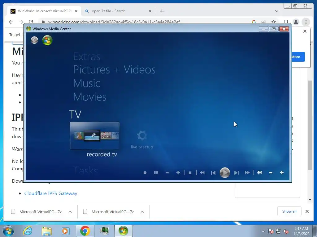Image resolution: width=317 pixels, height=237 pixels.
Task: Close the 'open 7z file' tab
Action: point(150,11)
